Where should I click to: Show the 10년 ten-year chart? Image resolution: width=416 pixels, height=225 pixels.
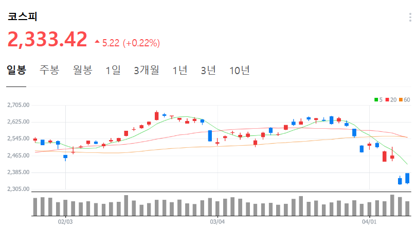click(x=239, y=71)
